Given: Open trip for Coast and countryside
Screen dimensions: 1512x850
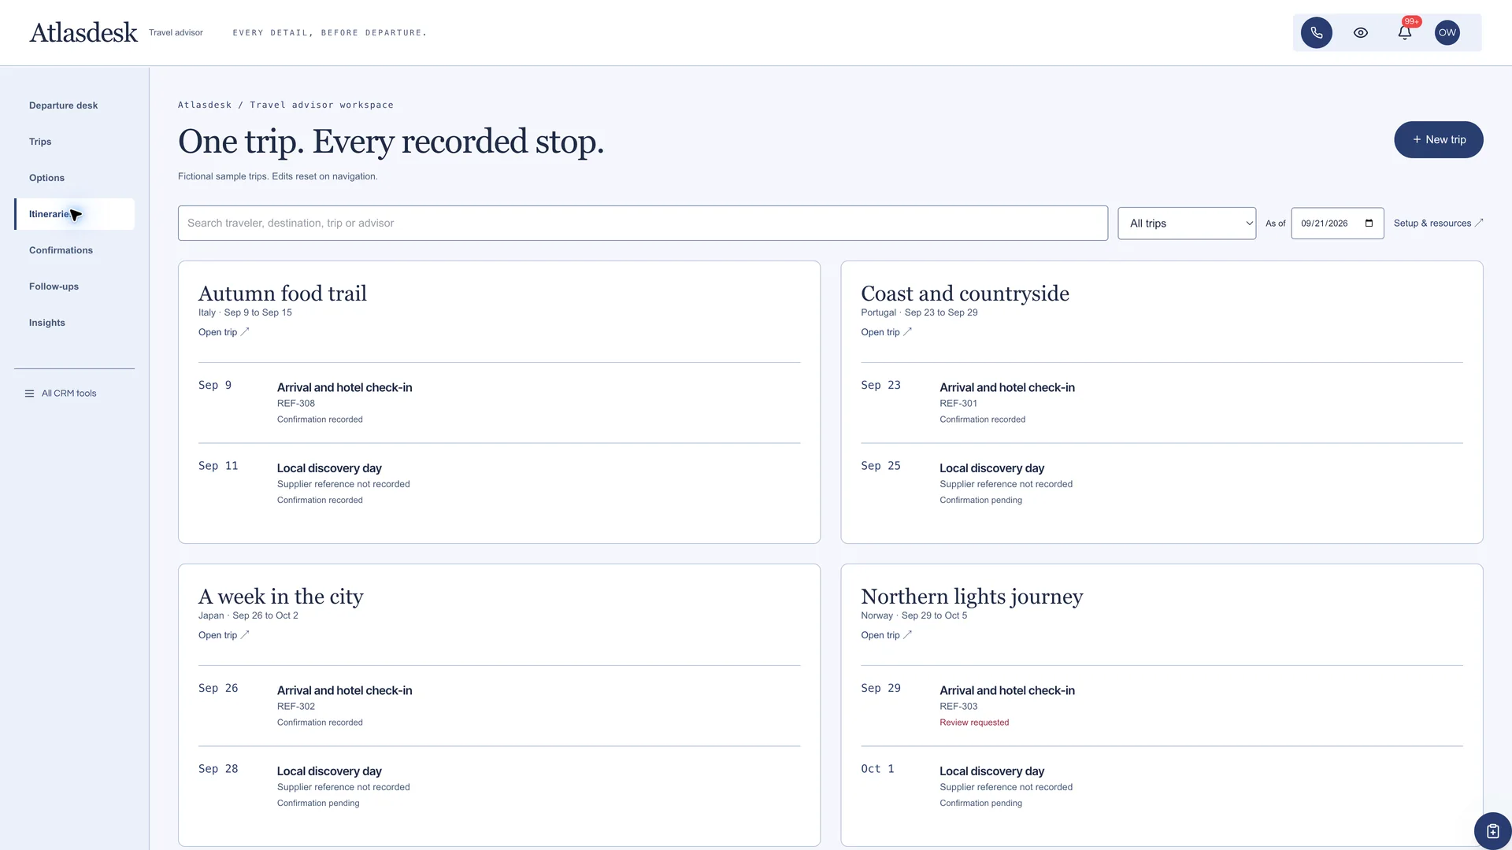Looking at the screenshot, I should [x=886, y=332].
